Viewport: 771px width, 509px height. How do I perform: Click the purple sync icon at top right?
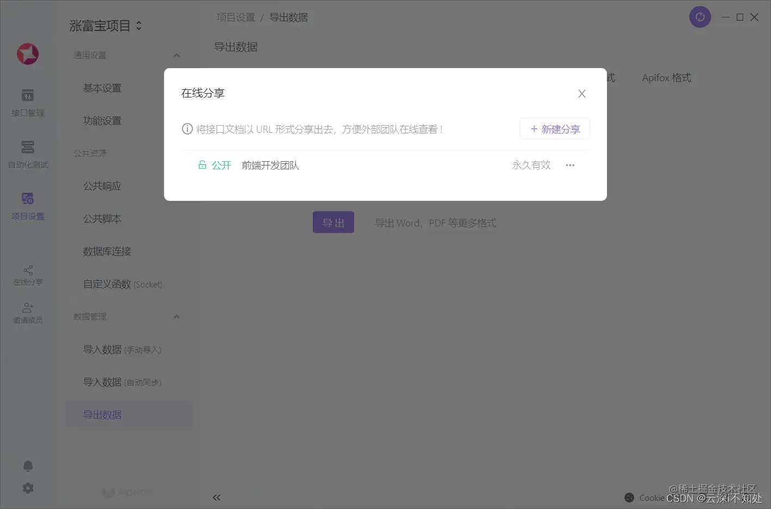[x=700, y=17]
